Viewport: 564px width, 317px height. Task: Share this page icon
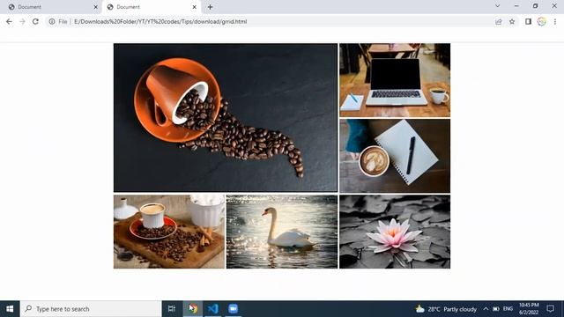[x=499, y=21]
